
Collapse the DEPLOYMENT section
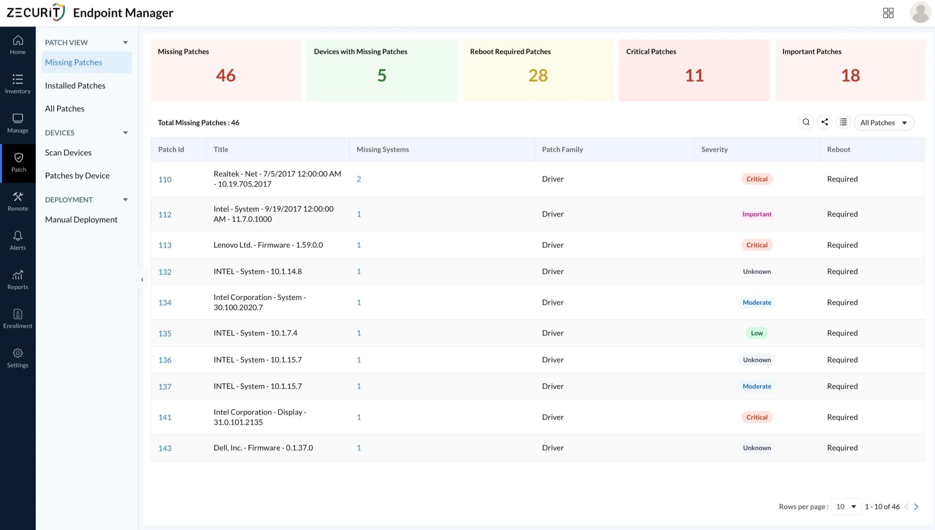pos(125,200)
